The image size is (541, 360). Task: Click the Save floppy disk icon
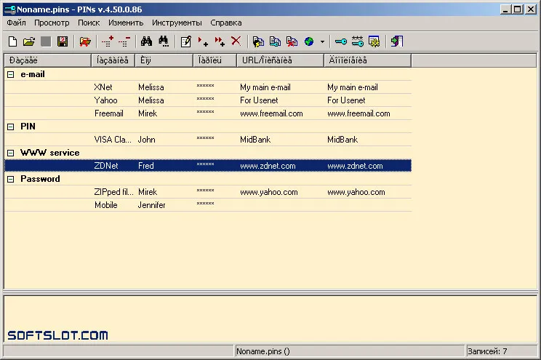click(63, 41)
